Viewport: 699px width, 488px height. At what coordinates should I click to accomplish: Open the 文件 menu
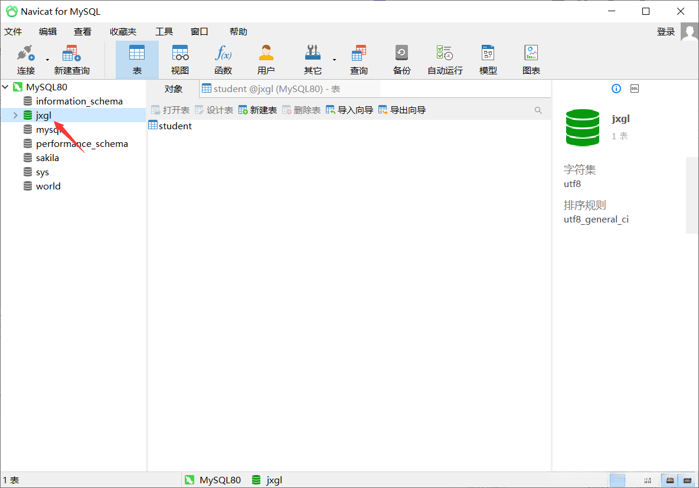click(x=13, y=32)
